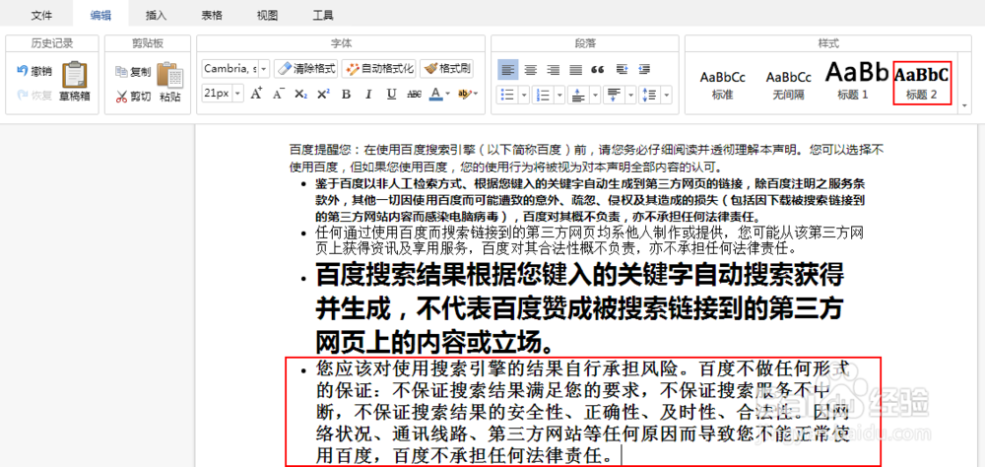Increase paragraph indent
This screenshot has height=467, width=985.
(x=623, y=70)
